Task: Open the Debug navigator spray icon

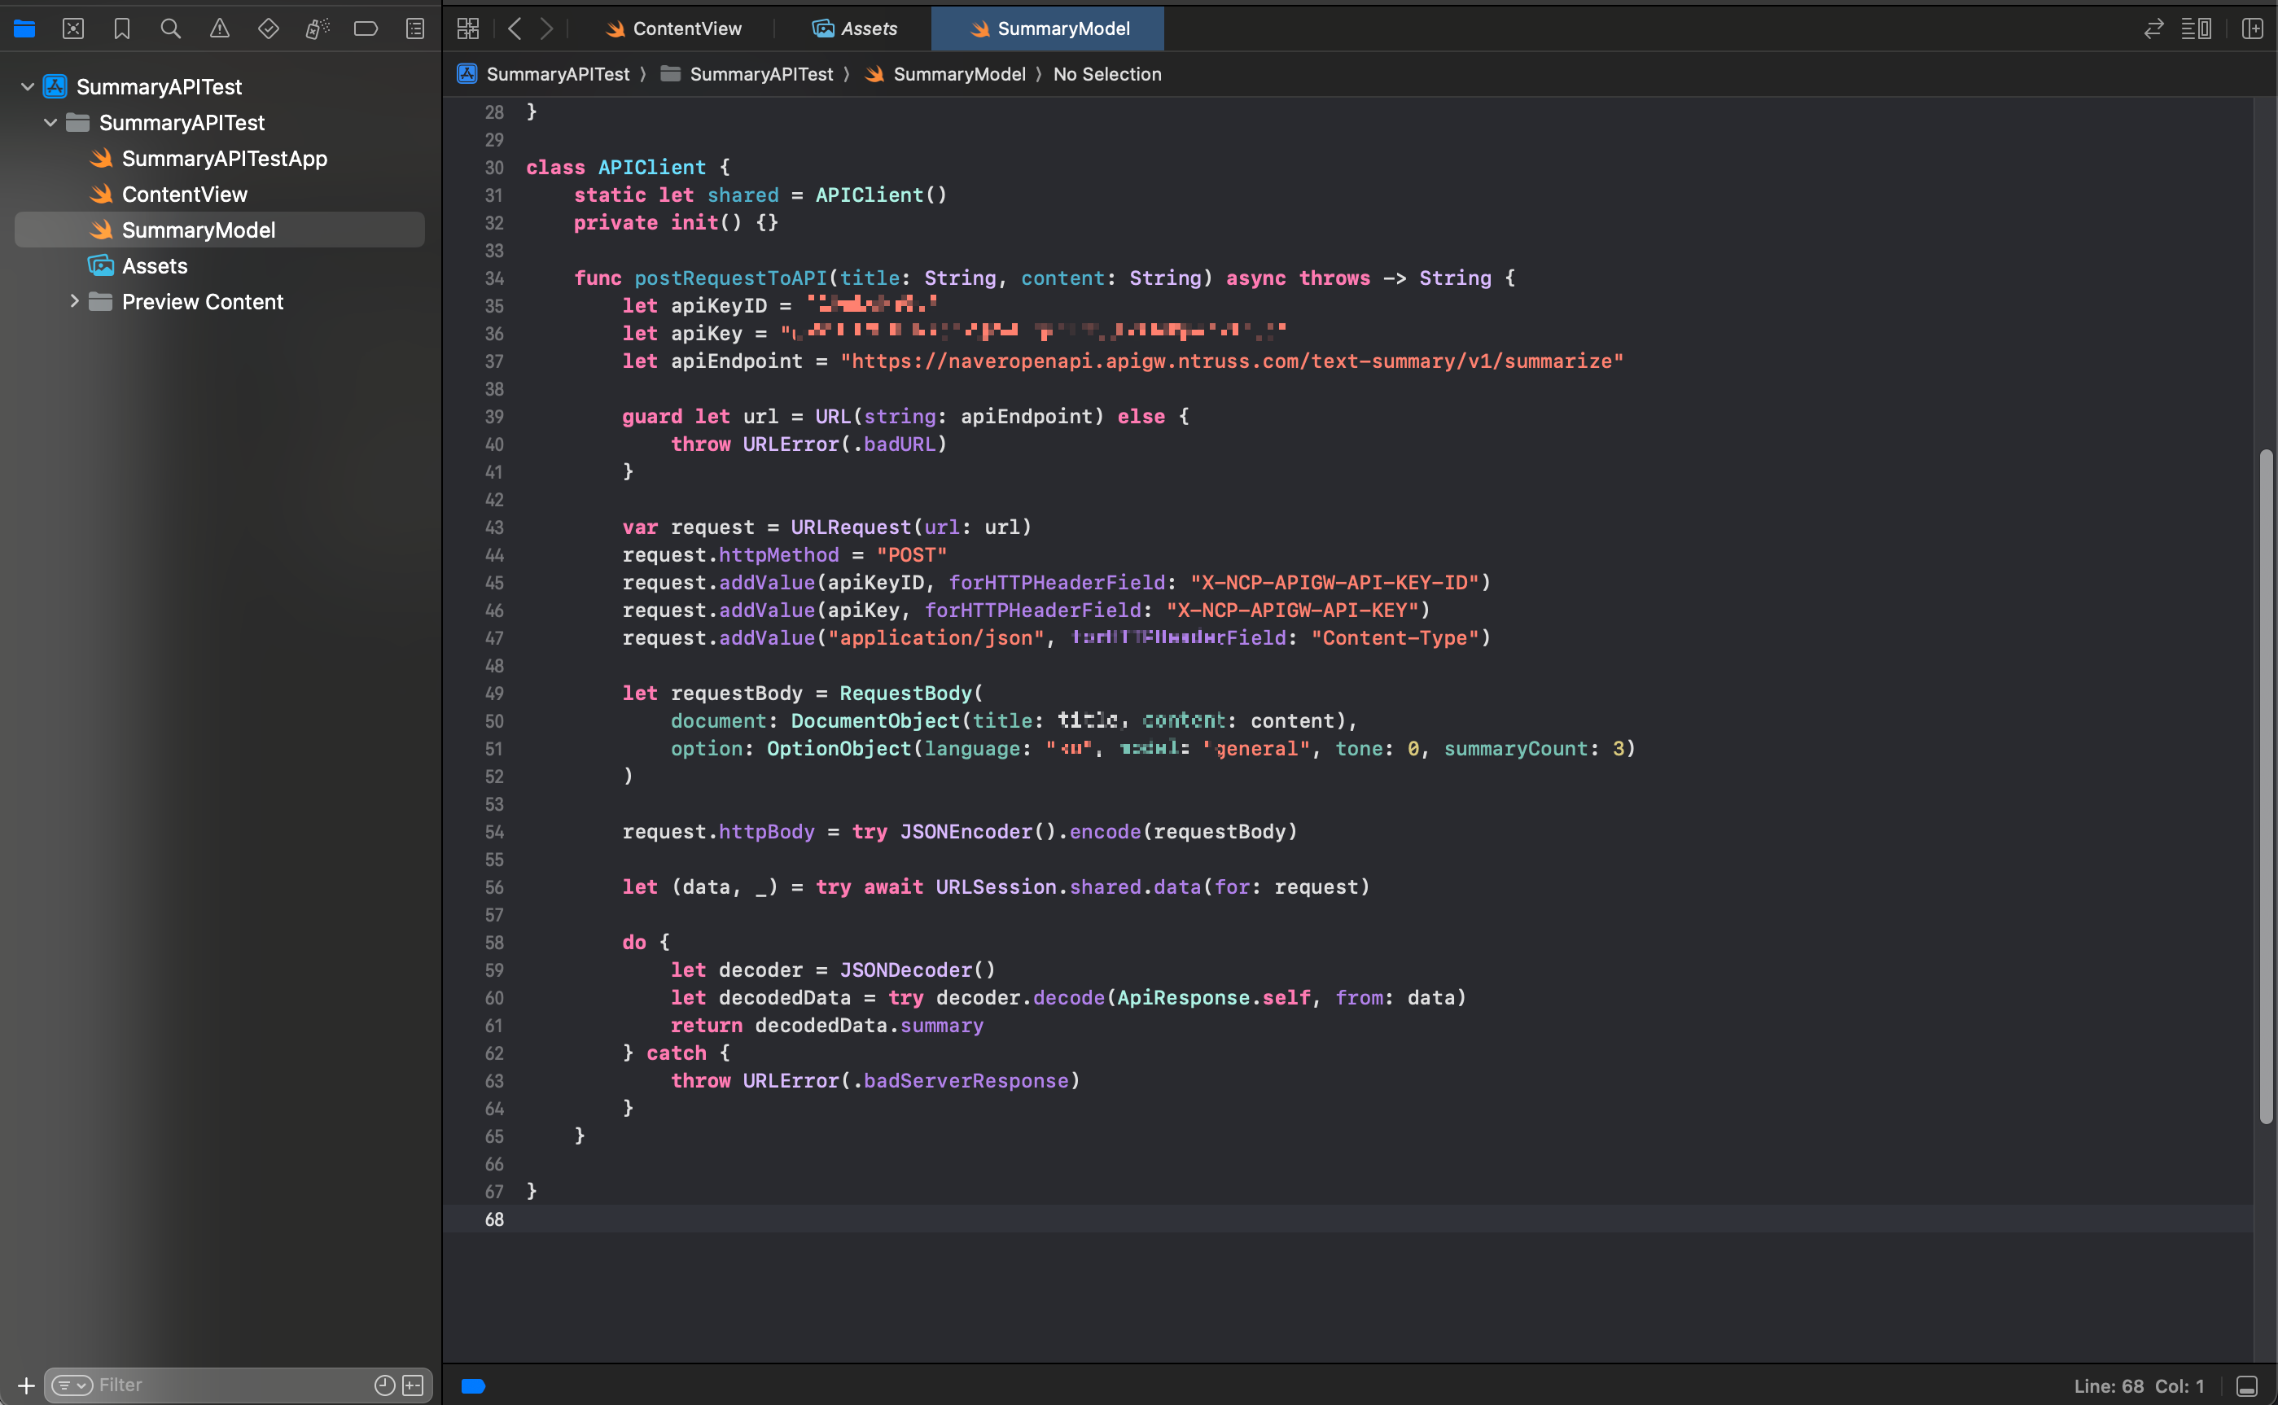Action: (317, 28)
